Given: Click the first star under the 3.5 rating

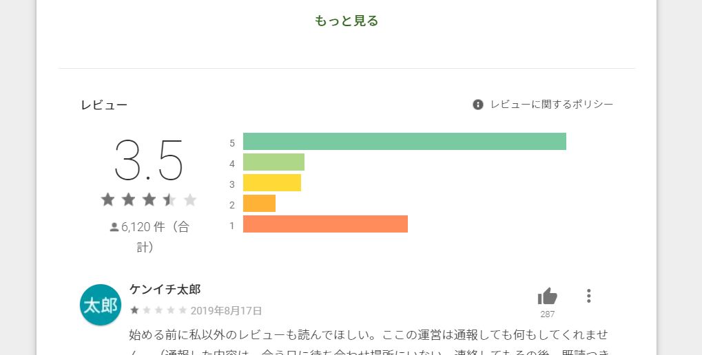Looking at the screenshot, I should point(108,200).
